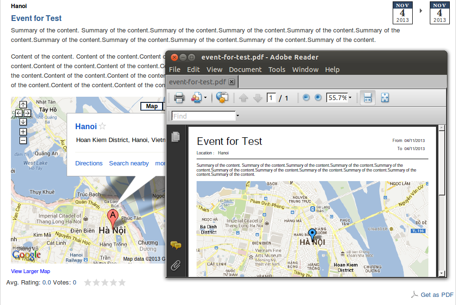
Task: Toggle fit one full page mode
Action: pos(385,98)
